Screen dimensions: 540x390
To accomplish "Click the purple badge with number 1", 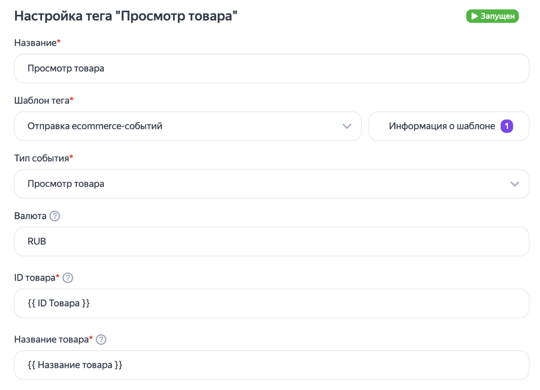I will click(507, 126).
